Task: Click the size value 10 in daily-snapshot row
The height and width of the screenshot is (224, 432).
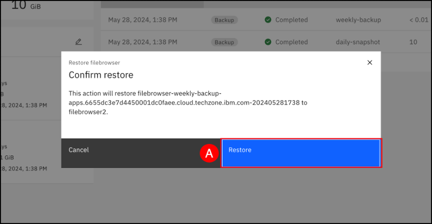Action: click(x=413, y=42)
